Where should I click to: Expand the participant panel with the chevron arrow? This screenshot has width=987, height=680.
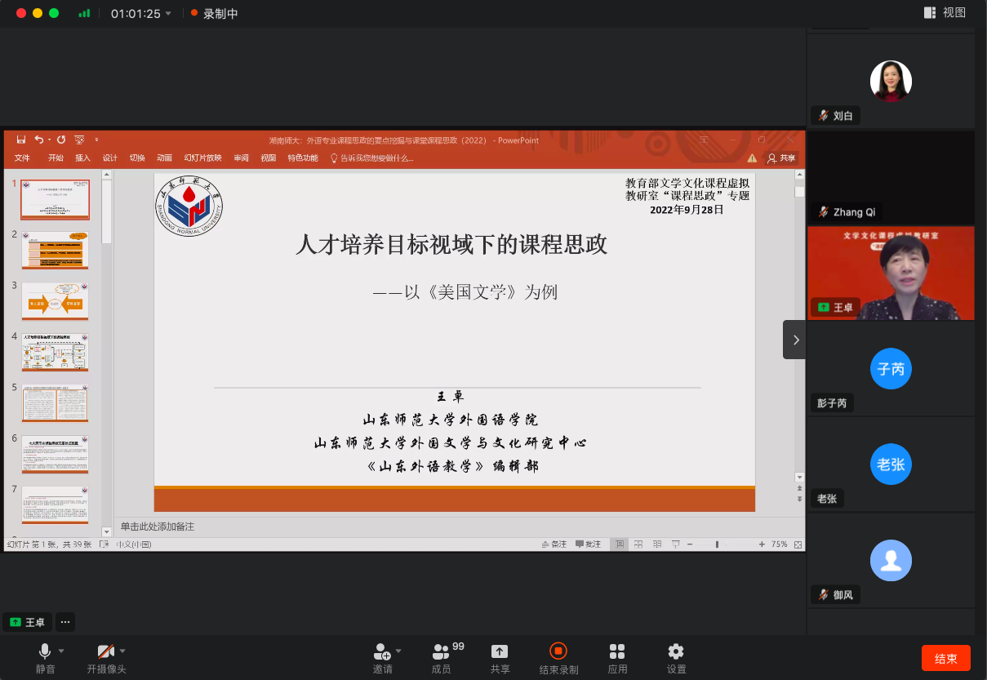[795, 340]
